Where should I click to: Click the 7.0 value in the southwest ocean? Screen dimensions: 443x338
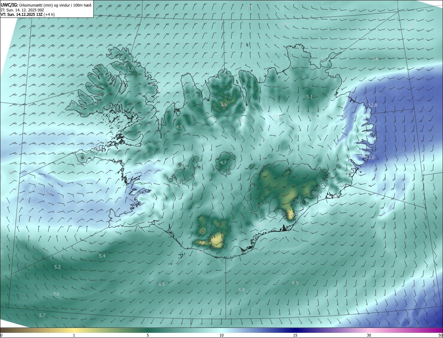click(x=56, y=294)
